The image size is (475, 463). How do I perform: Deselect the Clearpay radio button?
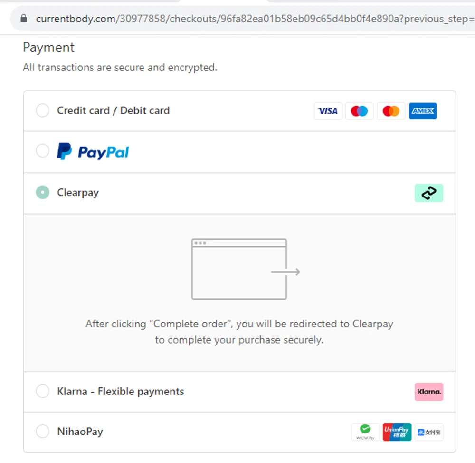tap(42, 192)
